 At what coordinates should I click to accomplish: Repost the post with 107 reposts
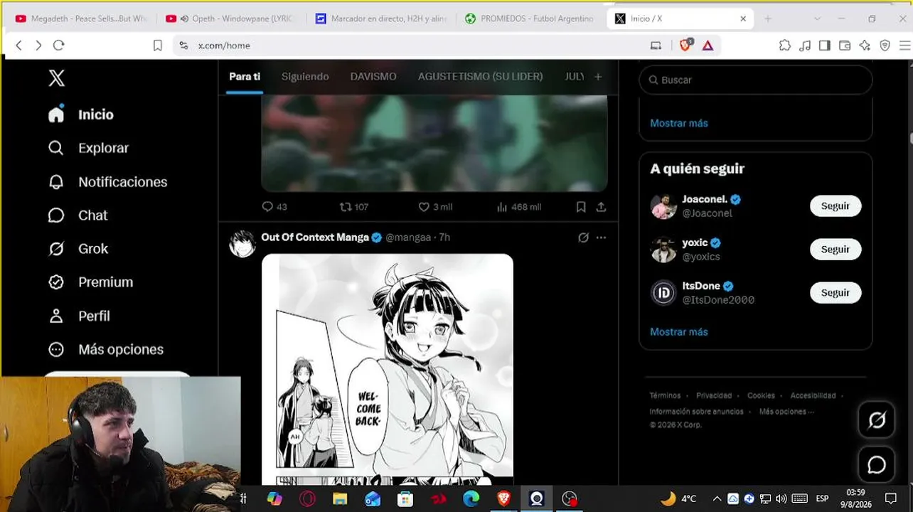point(354,207)
